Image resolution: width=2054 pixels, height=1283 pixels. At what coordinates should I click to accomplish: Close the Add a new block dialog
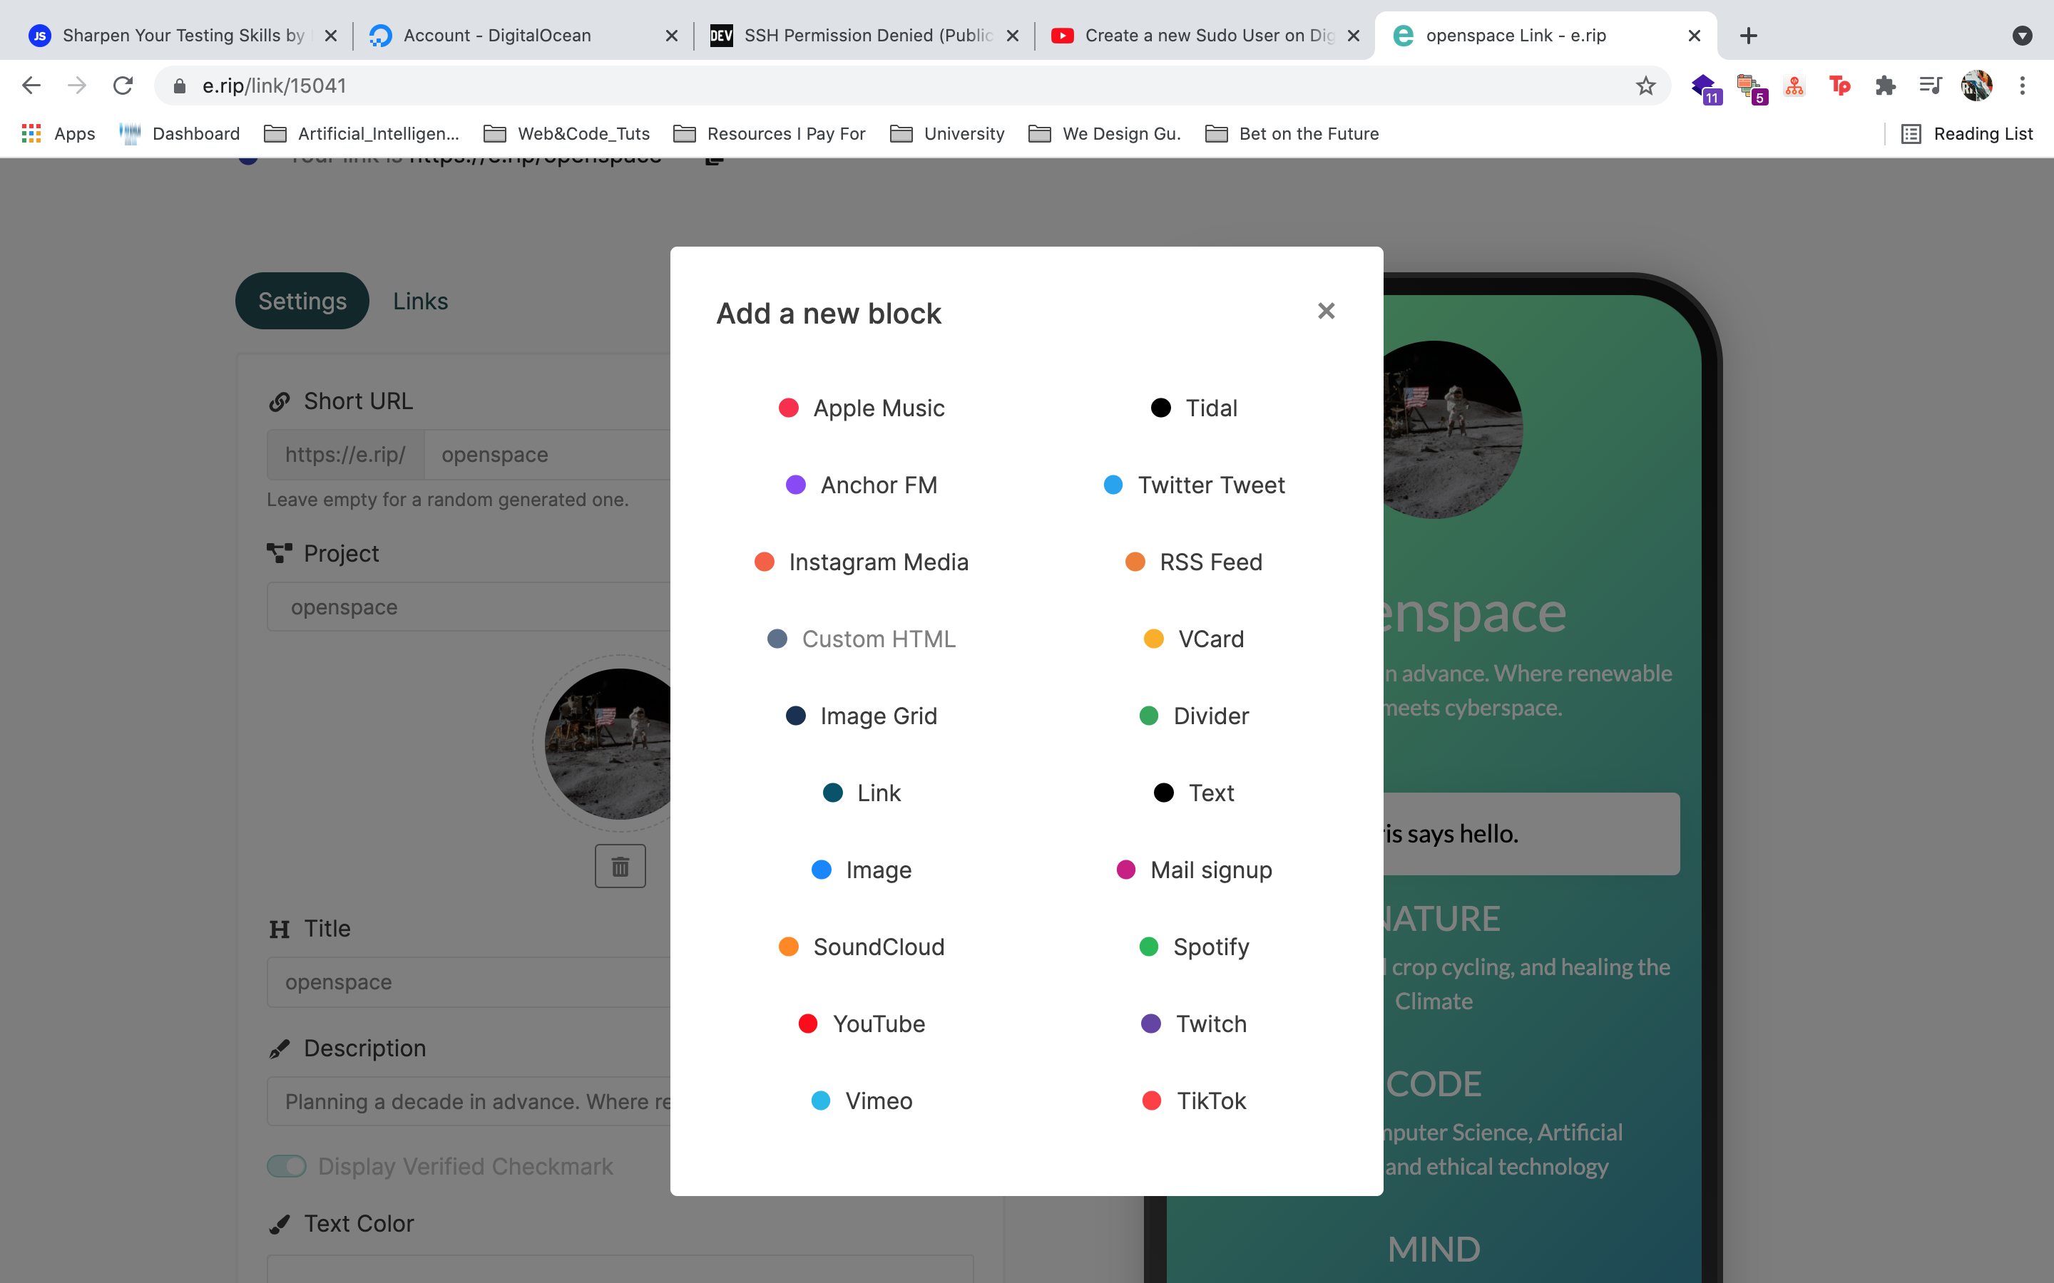click(x=1326, y=311)
